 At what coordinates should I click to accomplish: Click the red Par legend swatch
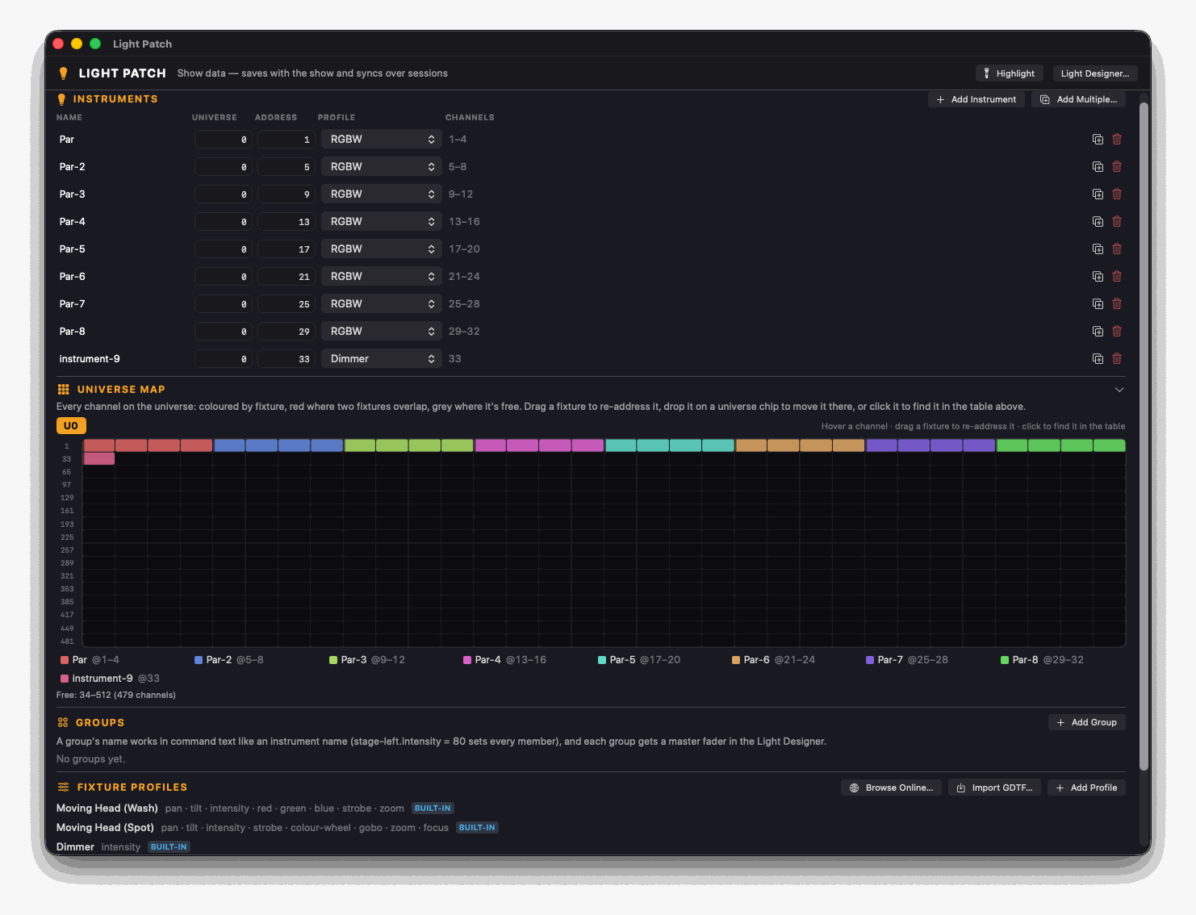pos(65,660)
